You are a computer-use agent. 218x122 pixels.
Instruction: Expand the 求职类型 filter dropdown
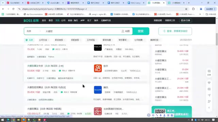[x=76, y=40]
